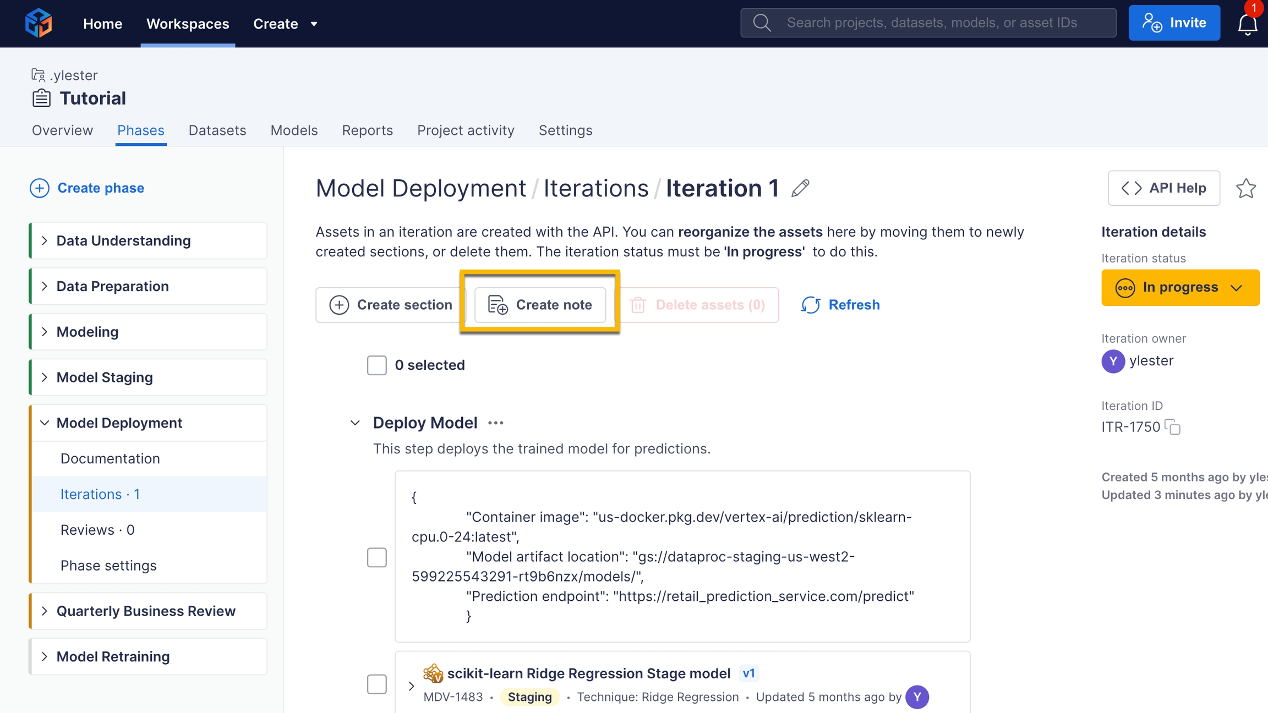This screenshot has height=713, width=1268.
Task: Check the container image JSON asset checkbox
Action: 376,557
